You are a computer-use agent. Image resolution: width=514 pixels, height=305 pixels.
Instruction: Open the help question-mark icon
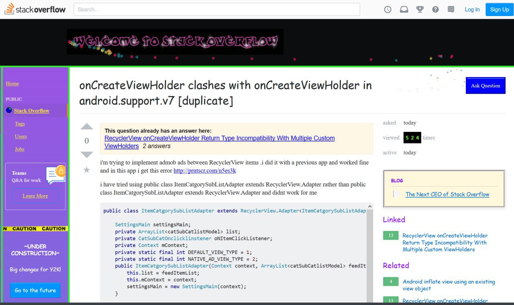pyautogui.click(x=435, y=10)
